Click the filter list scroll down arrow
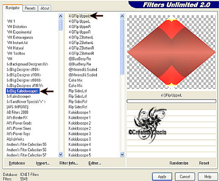The width and height of the screenshot is (219, 181). point(122,154)
